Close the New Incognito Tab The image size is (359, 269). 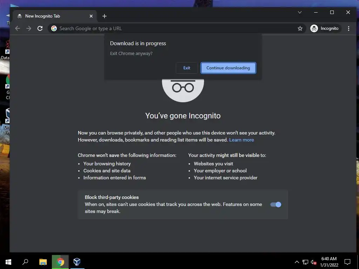click(x=91, y=16)
